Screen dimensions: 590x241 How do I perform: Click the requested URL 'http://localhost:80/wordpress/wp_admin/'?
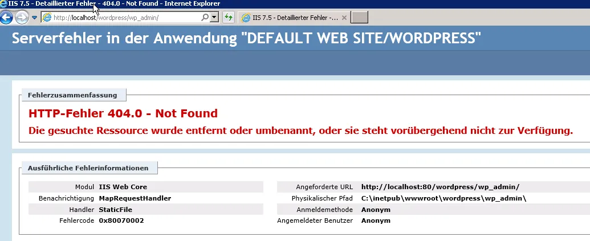(440, 187)
